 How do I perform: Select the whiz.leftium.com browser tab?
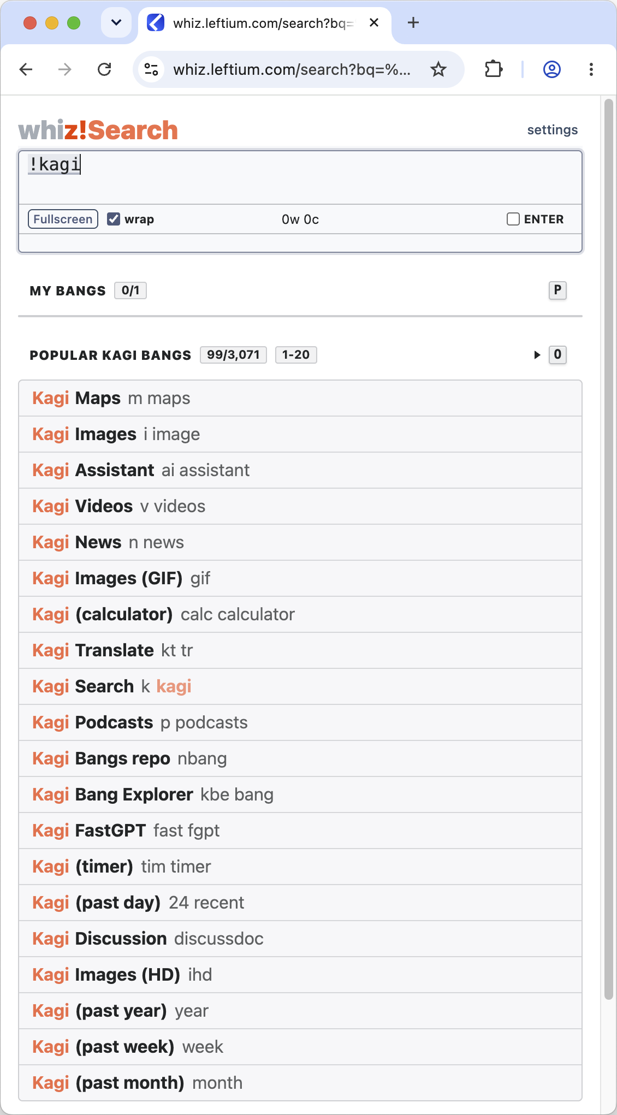(x=265, y=23)
